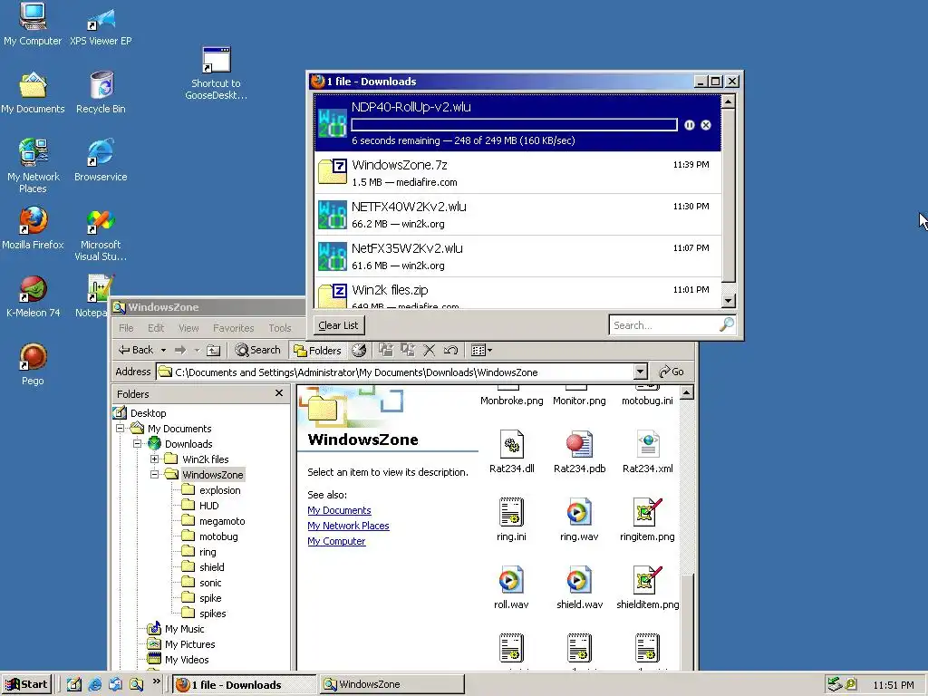Select the Rat234.pdb file icon

tap(579, 452)
